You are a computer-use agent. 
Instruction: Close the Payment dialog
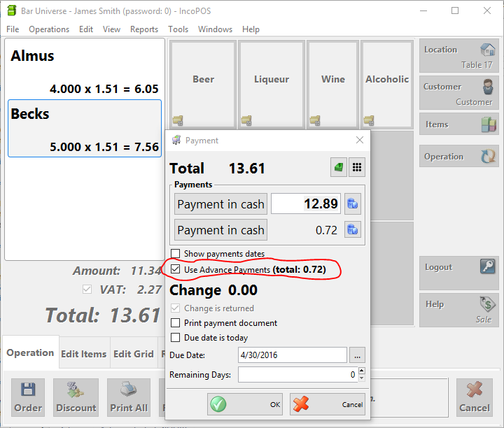(360, 140)
